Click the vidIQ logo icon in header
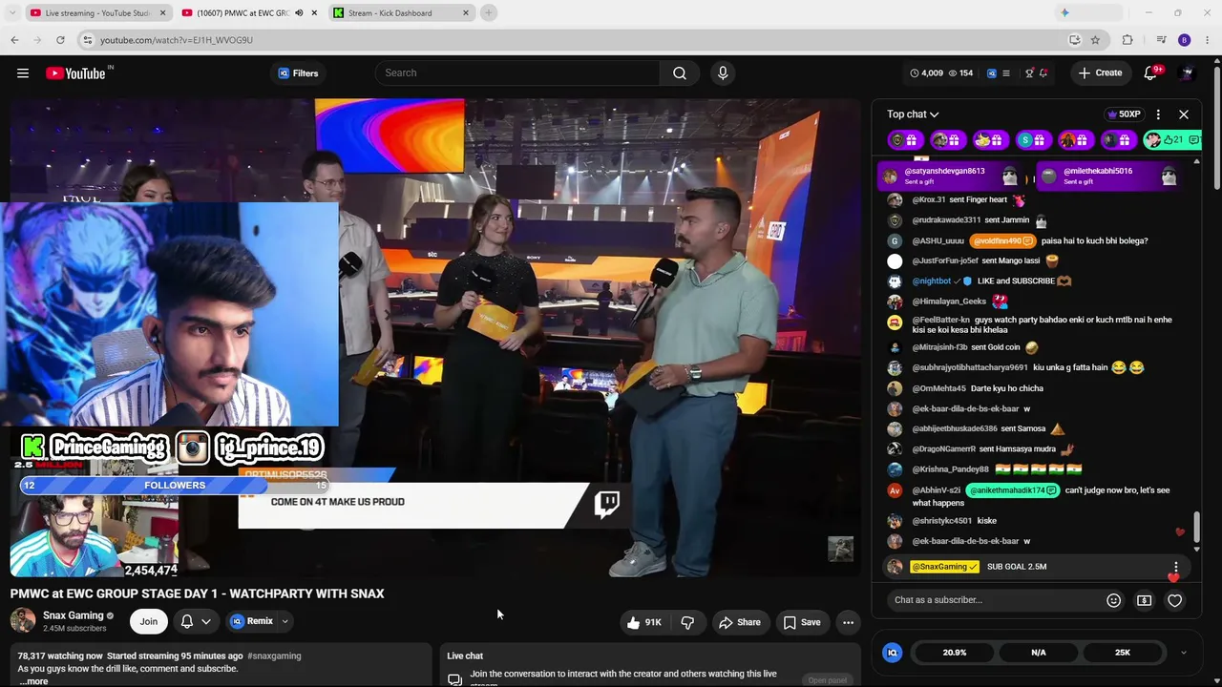 [991, 73]
